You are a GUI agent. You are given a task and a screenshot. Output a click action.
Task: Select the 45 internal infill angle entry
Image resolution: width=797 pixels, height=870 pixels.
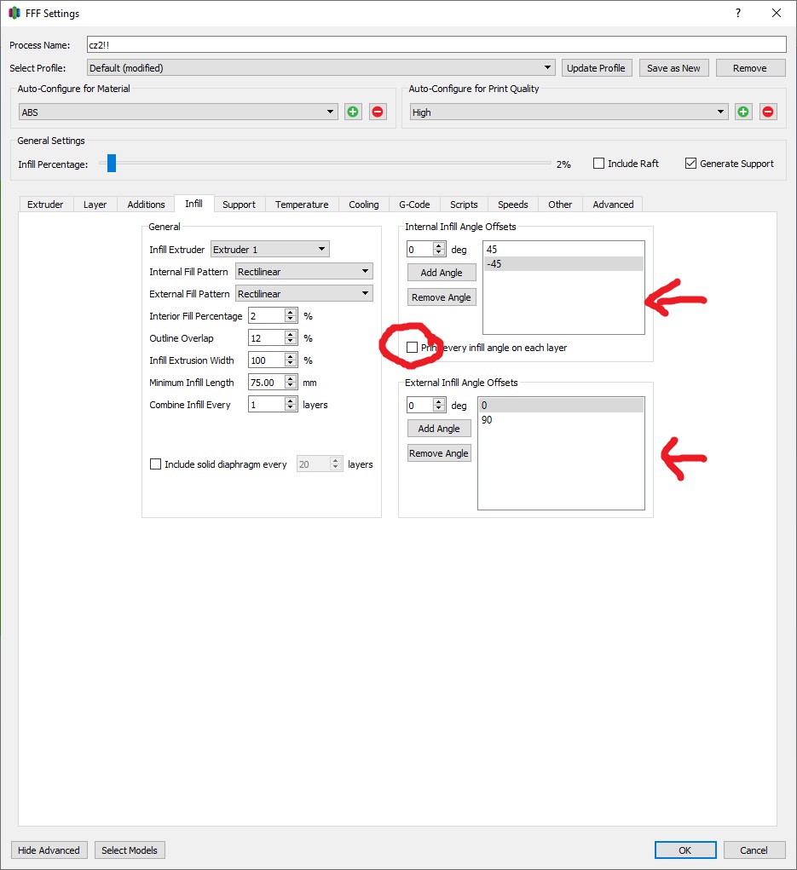564,249
